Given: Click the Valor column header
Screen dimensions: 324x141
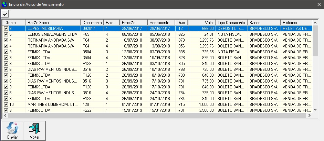Looking at the screenshot, I should (x=202, y=22).
